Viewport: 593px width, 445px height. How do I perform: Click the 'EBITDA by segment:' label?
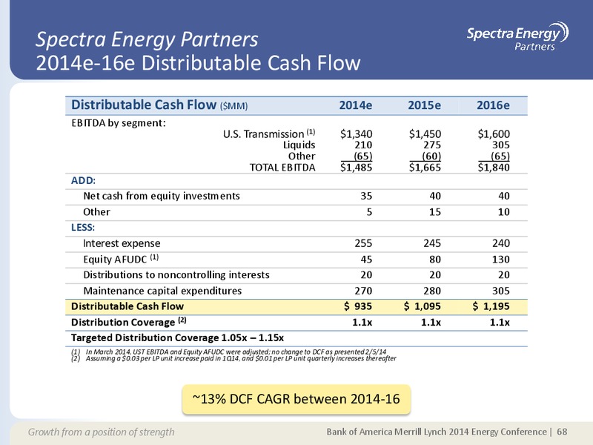pos(119,123)
